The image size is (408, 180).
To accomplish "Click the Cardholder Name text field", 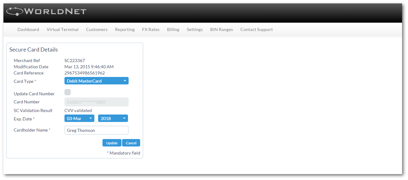I will coord(96,130).
